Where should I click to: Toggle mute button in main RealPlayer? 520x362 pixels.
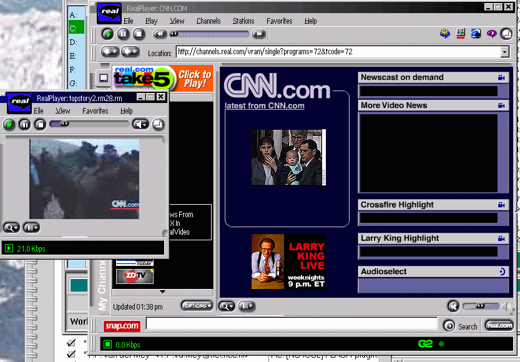(x=453, y=306)
